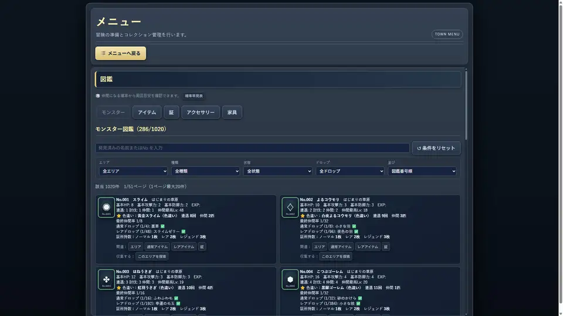Click the 図鑑 section header
The height and width of the screenshot is (316, 563).
(278, 79)
